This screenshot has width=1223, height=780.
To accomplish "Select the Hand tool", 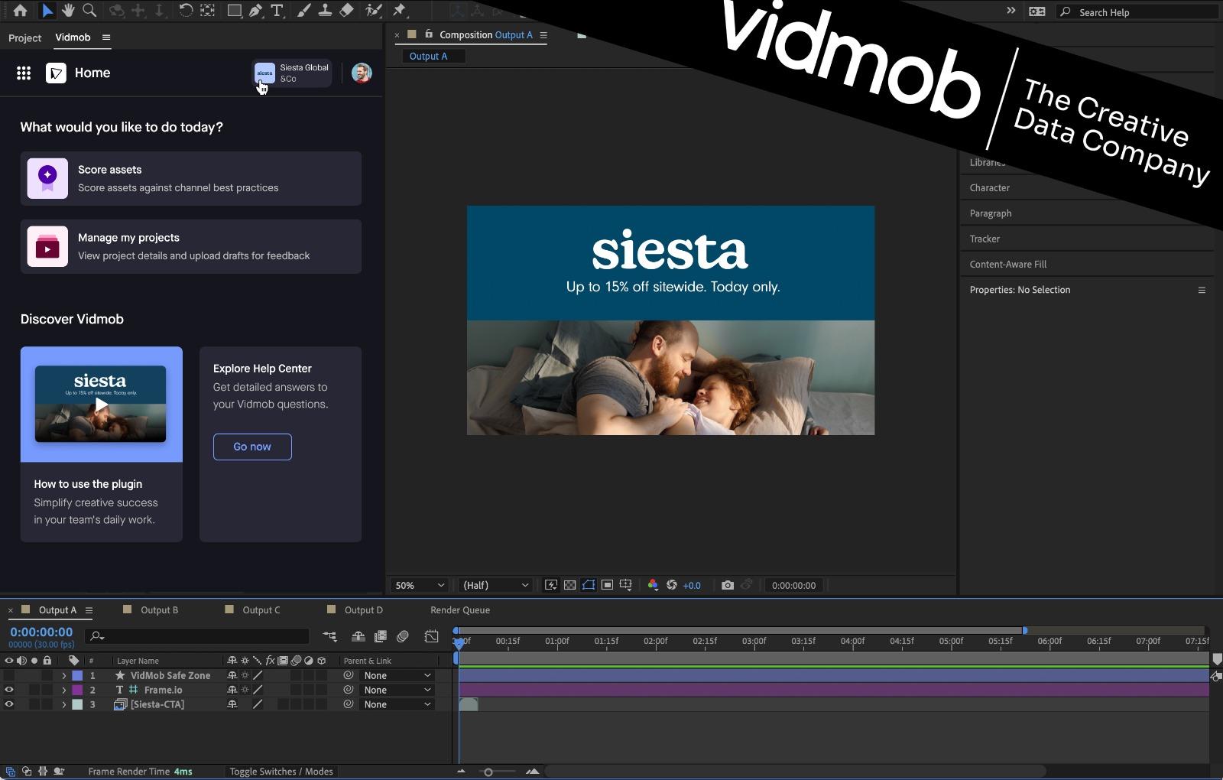I will point(68,11).
